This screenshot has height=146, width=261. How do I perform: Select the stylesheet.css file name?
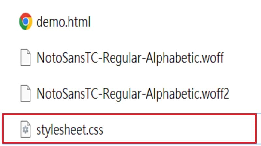[x=70, y=129]
